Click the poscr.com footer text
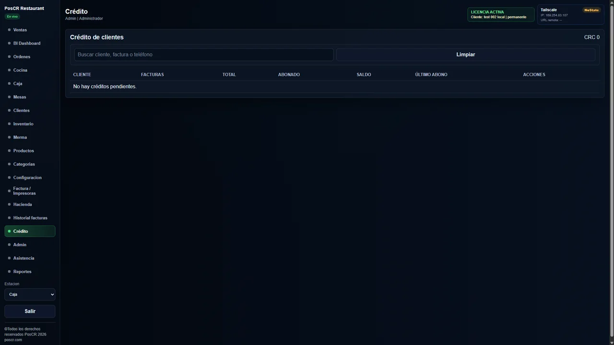 point(13,340)
